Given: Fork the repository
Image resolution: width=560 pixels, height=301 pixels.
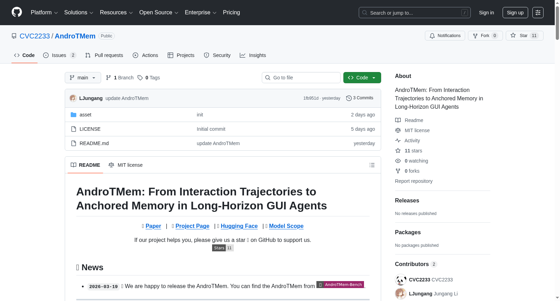Looking at the screenshot, I should click(485, 36).
